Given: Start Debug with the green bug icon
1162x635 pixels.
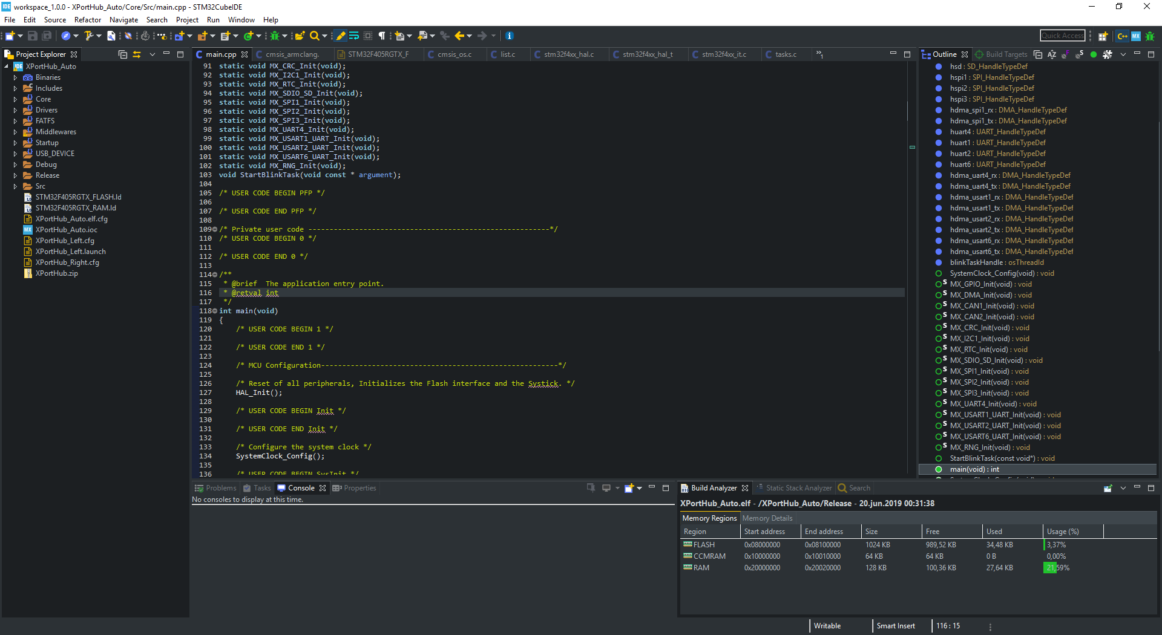Looking at the screenshot, I should click(x=275, y=36).
